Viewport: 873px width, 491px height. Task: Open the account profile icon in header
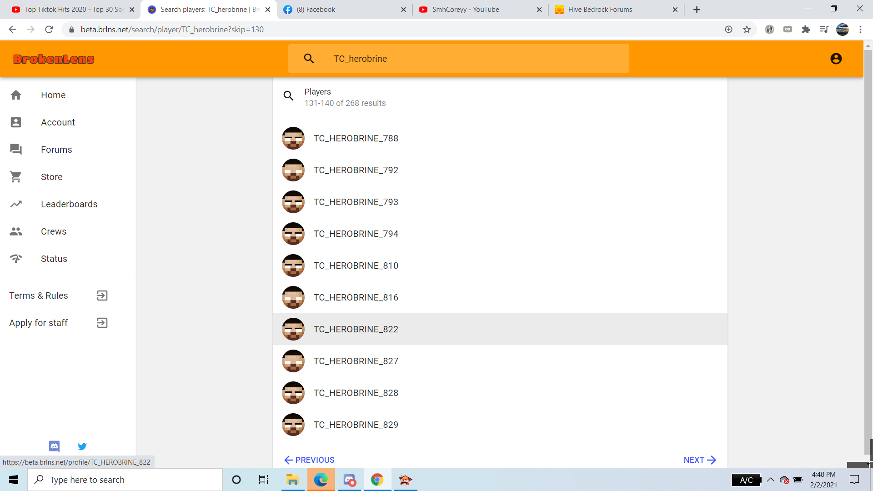coord(836,59)
